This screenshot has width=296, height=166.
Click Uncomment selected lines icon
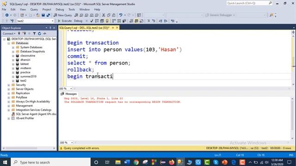[154, 21]
